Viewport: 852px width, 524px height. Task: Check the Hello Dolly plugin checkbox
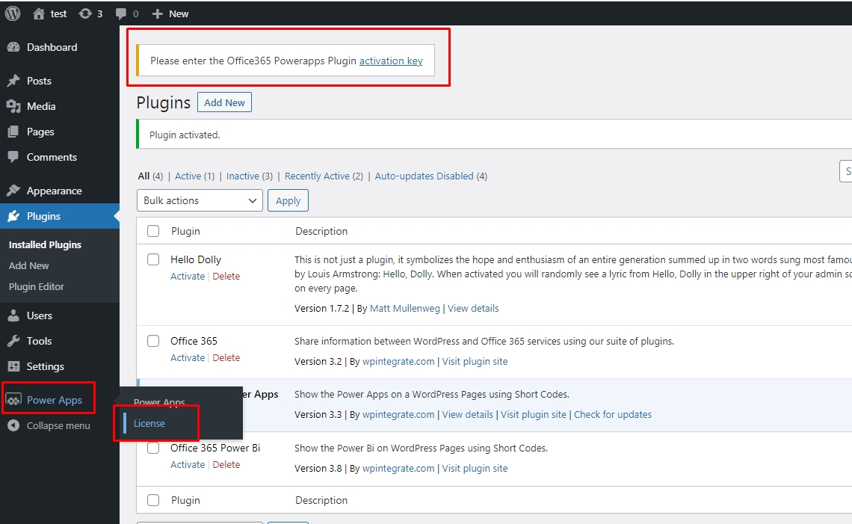(x=153, y=259)
